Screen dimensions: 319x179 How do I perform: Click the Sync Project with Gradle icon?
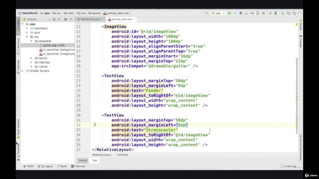(x=270, y=13)
